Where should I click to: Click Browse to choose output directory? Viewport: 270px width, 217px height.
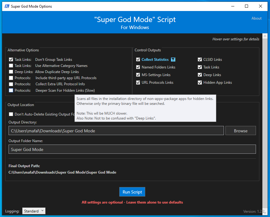240,131
